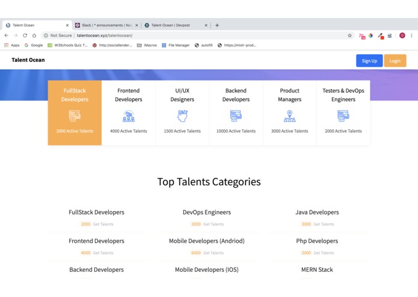The width and height of the screenshot is (418, 297).
Task: Click the orange Login button
Action: (x=395, y=61)
